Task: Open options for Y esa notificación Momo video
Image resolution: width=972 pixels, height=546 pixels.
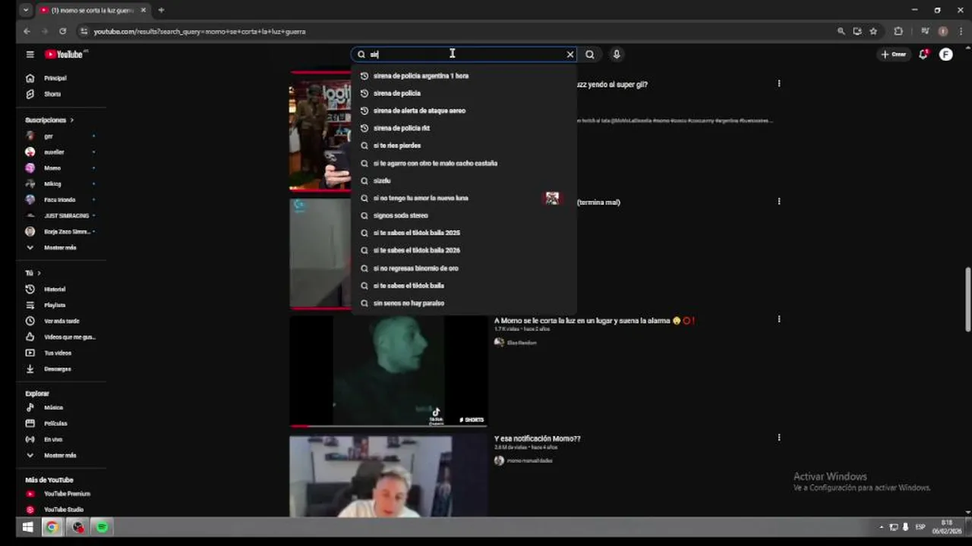Action: pyautogui.click(x=778, y=438)
